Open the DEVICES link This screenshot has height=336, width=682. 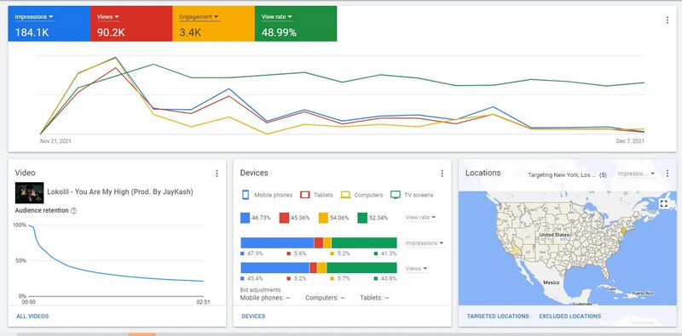tap(253, 316)
